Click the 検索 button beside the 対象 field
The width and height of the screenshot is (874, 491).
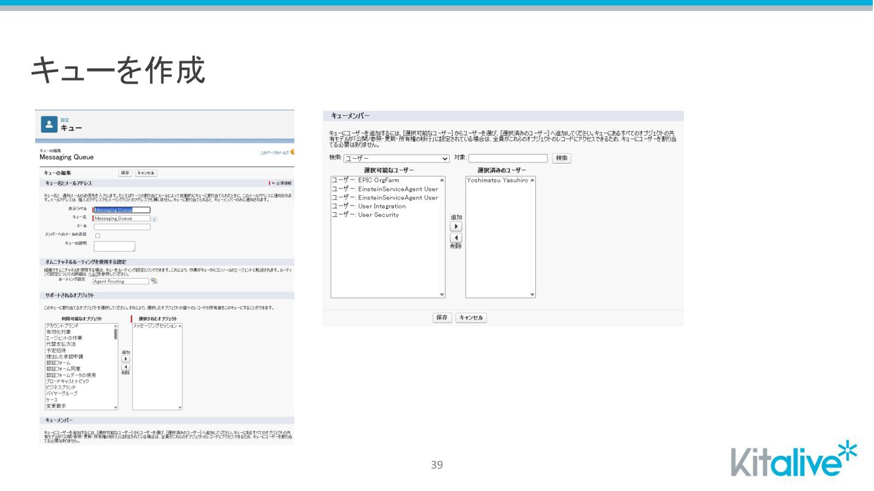561,158
